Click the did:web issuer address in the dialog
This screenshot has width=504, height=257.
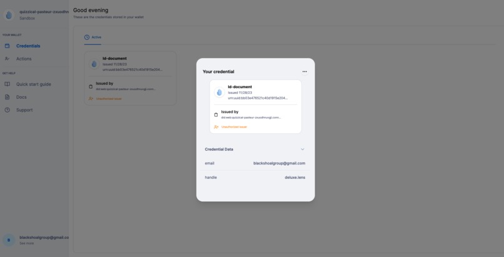251,118
